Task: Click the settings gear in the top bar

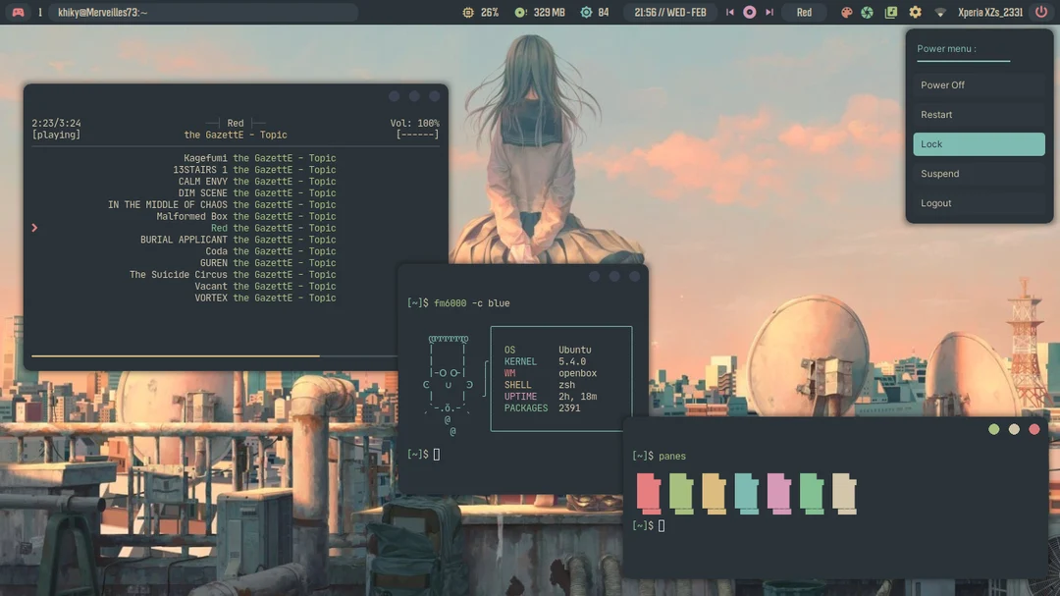Action: (915, 12)
